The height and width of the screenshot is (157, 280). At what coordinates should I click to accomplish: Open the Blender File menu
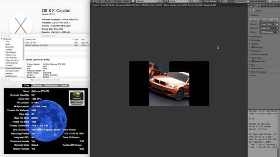pos(100,1)
